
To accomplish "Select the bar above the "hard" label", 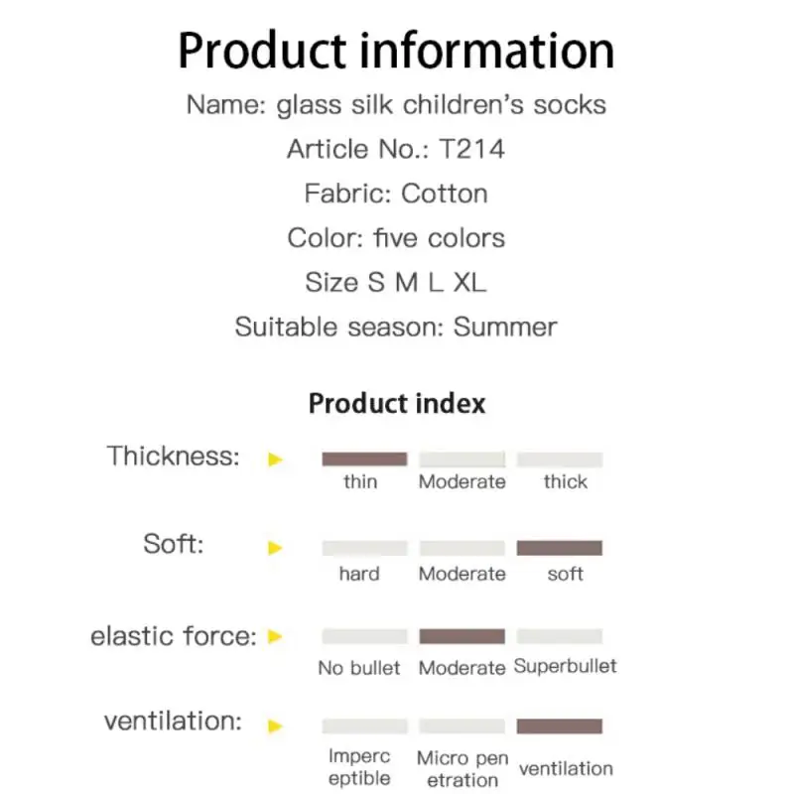I will click(364, 548).
